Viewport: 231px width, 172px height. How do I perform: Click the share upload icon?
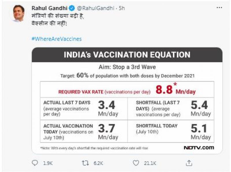(189, 163)
